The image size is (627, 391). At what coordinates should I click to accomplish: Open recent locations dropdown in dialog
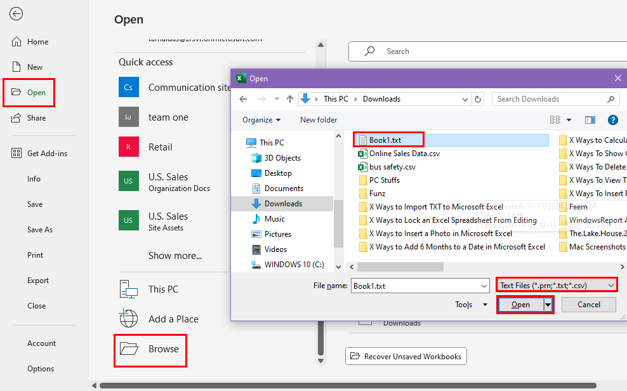coord(277,99)
